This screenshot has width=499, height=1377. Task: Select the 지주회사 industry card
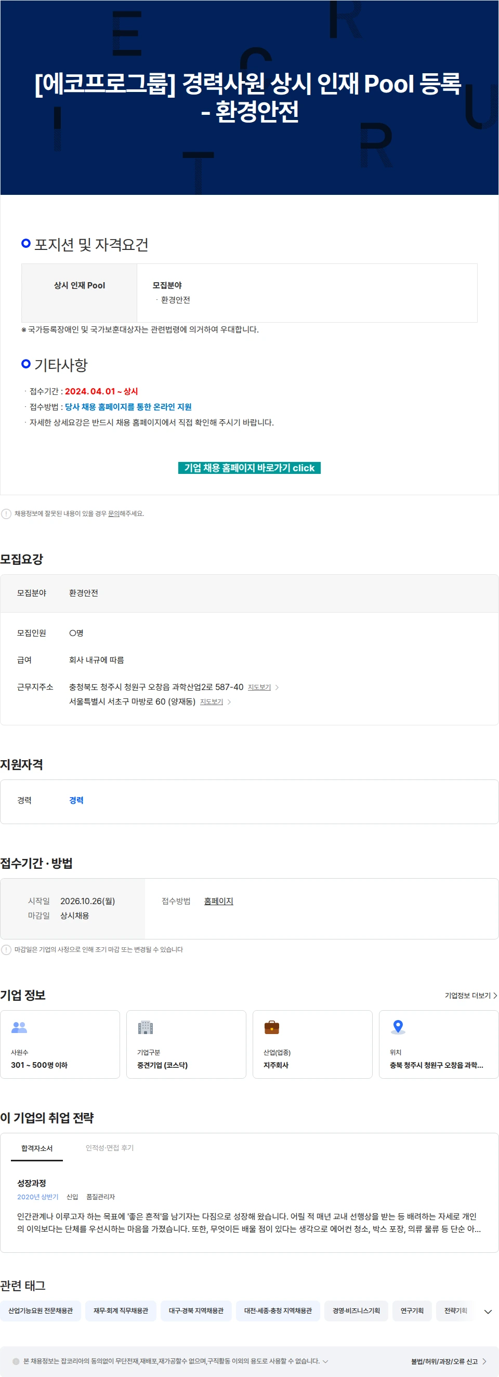click(312, 1044)
